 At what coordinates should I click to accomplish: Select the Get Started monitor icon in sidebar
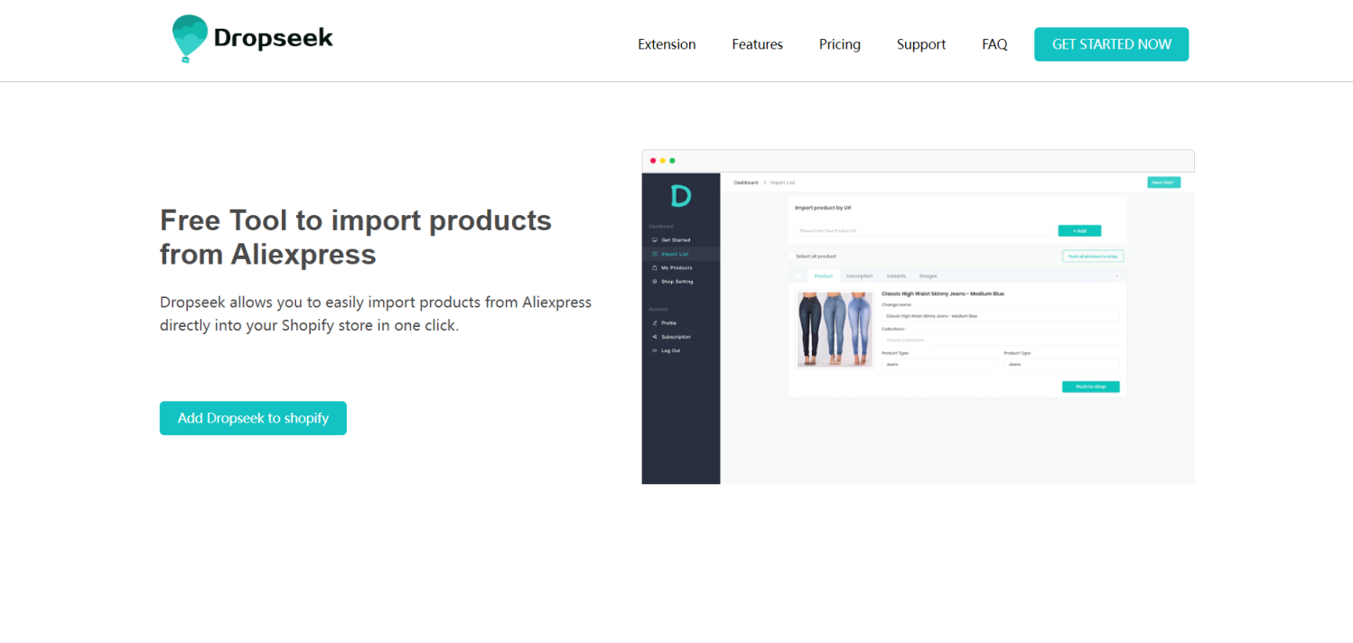click(x=653, y=240)
